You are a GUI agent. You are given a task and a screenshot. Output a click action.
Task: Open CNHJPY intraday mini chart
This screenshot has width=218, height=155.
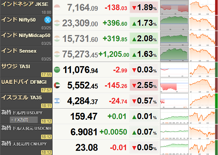point(174,147)
